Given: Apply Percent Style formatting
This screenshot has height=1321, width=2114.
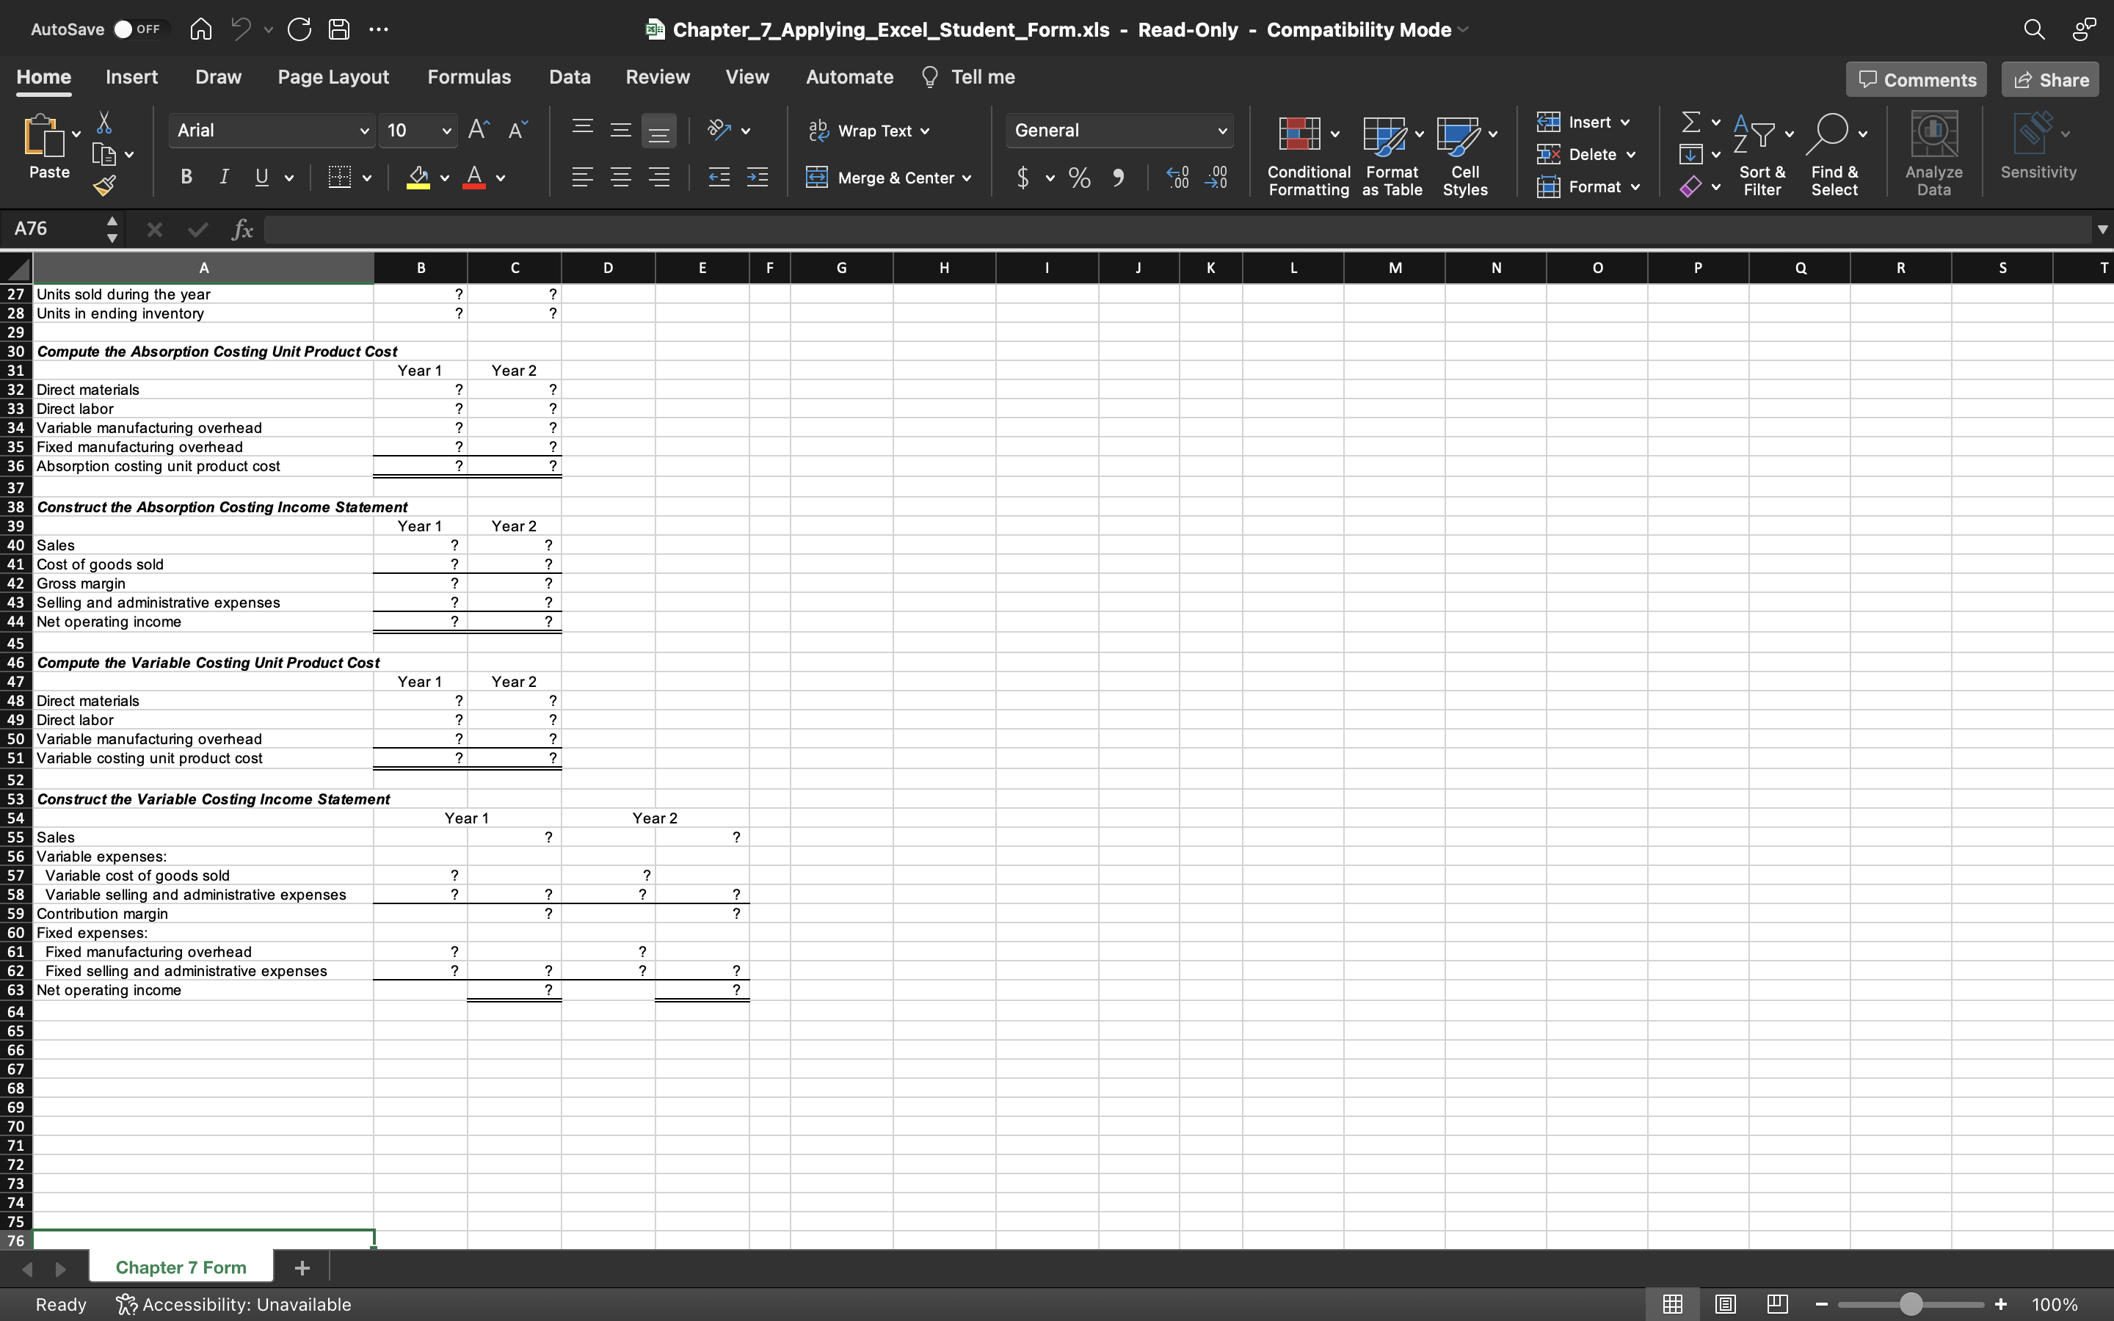Looking at the screenshot, I should pos(1079,178).
